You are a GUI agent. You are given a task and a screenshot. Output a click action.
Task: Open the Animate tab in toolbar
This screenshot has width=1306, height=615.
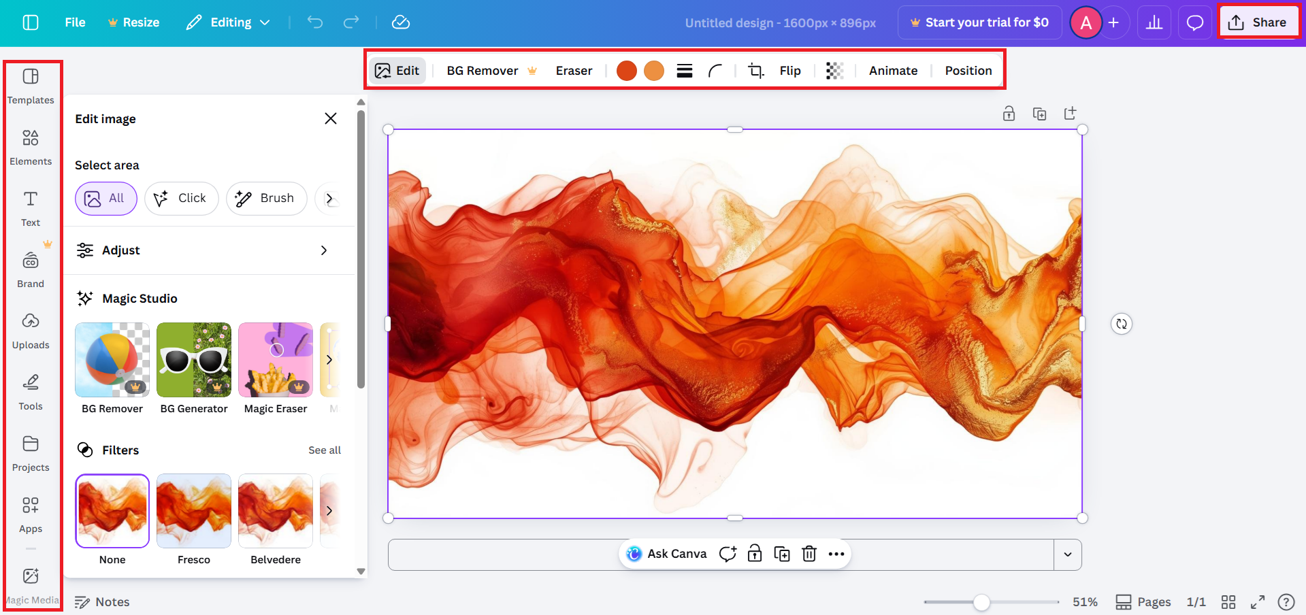[x=893, y=71]
